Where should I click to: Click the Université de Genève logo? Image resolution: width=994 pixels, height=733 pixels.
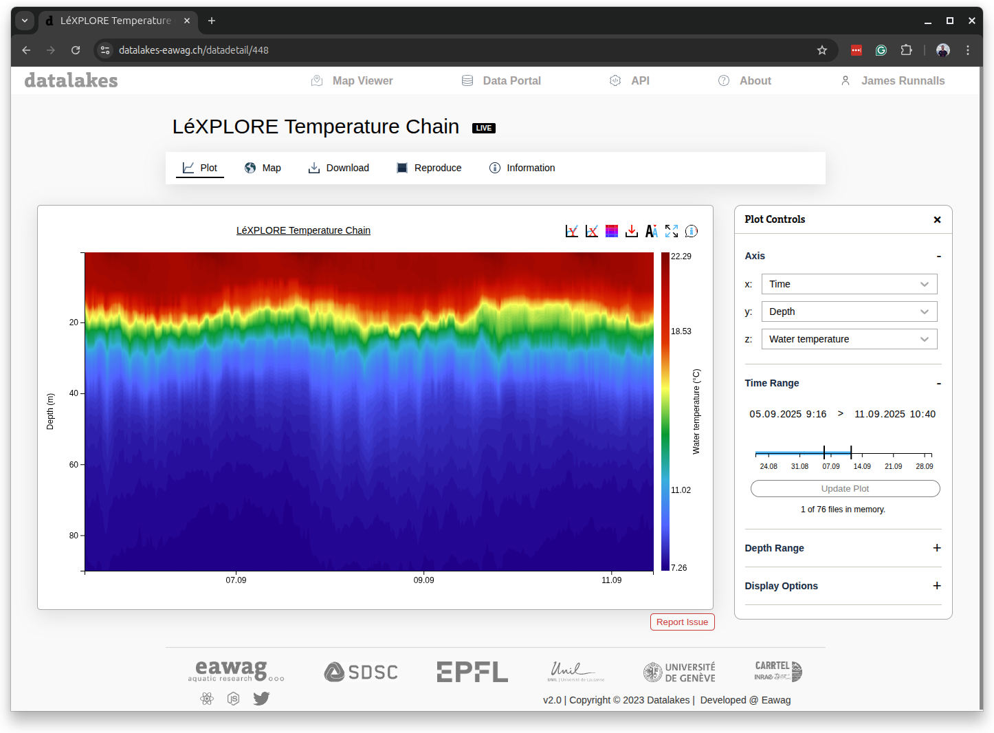(x=679, y=672)
